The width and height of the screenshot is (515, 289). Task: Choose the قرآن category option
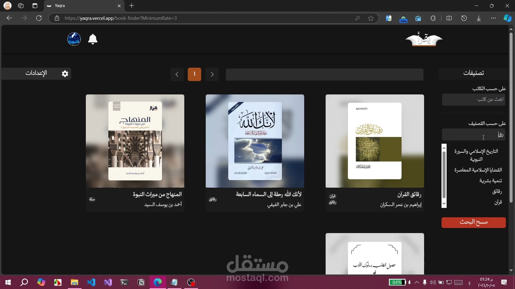click(498, 202)
